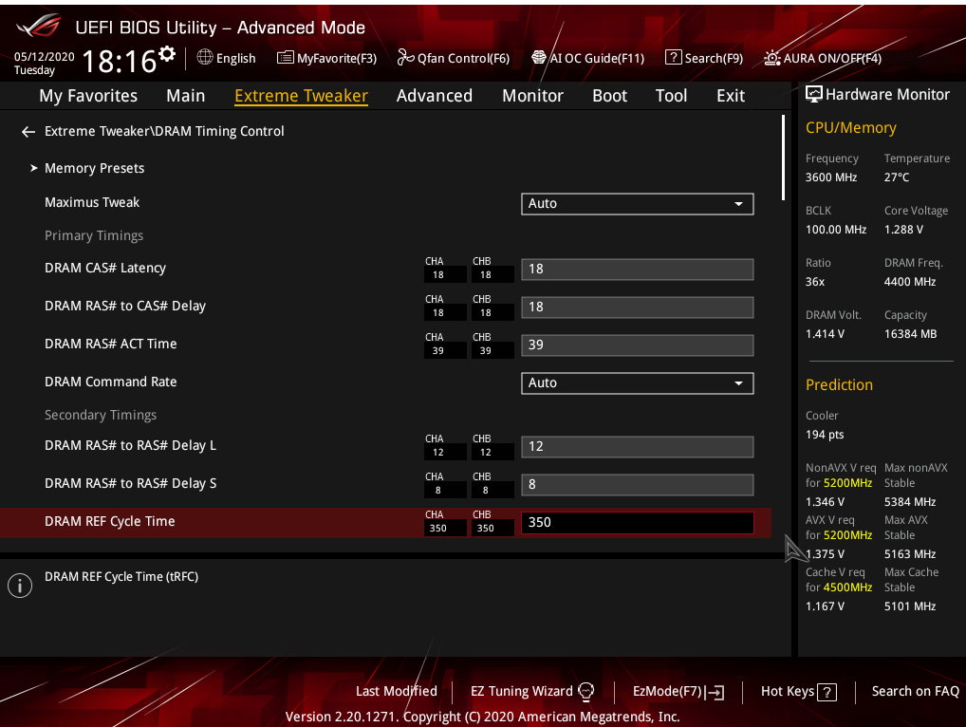Image resolution: width=966 pixels, height=727 pixels.
Task: Go back using the left arrow icon
Action: click(x=28, y=132)
